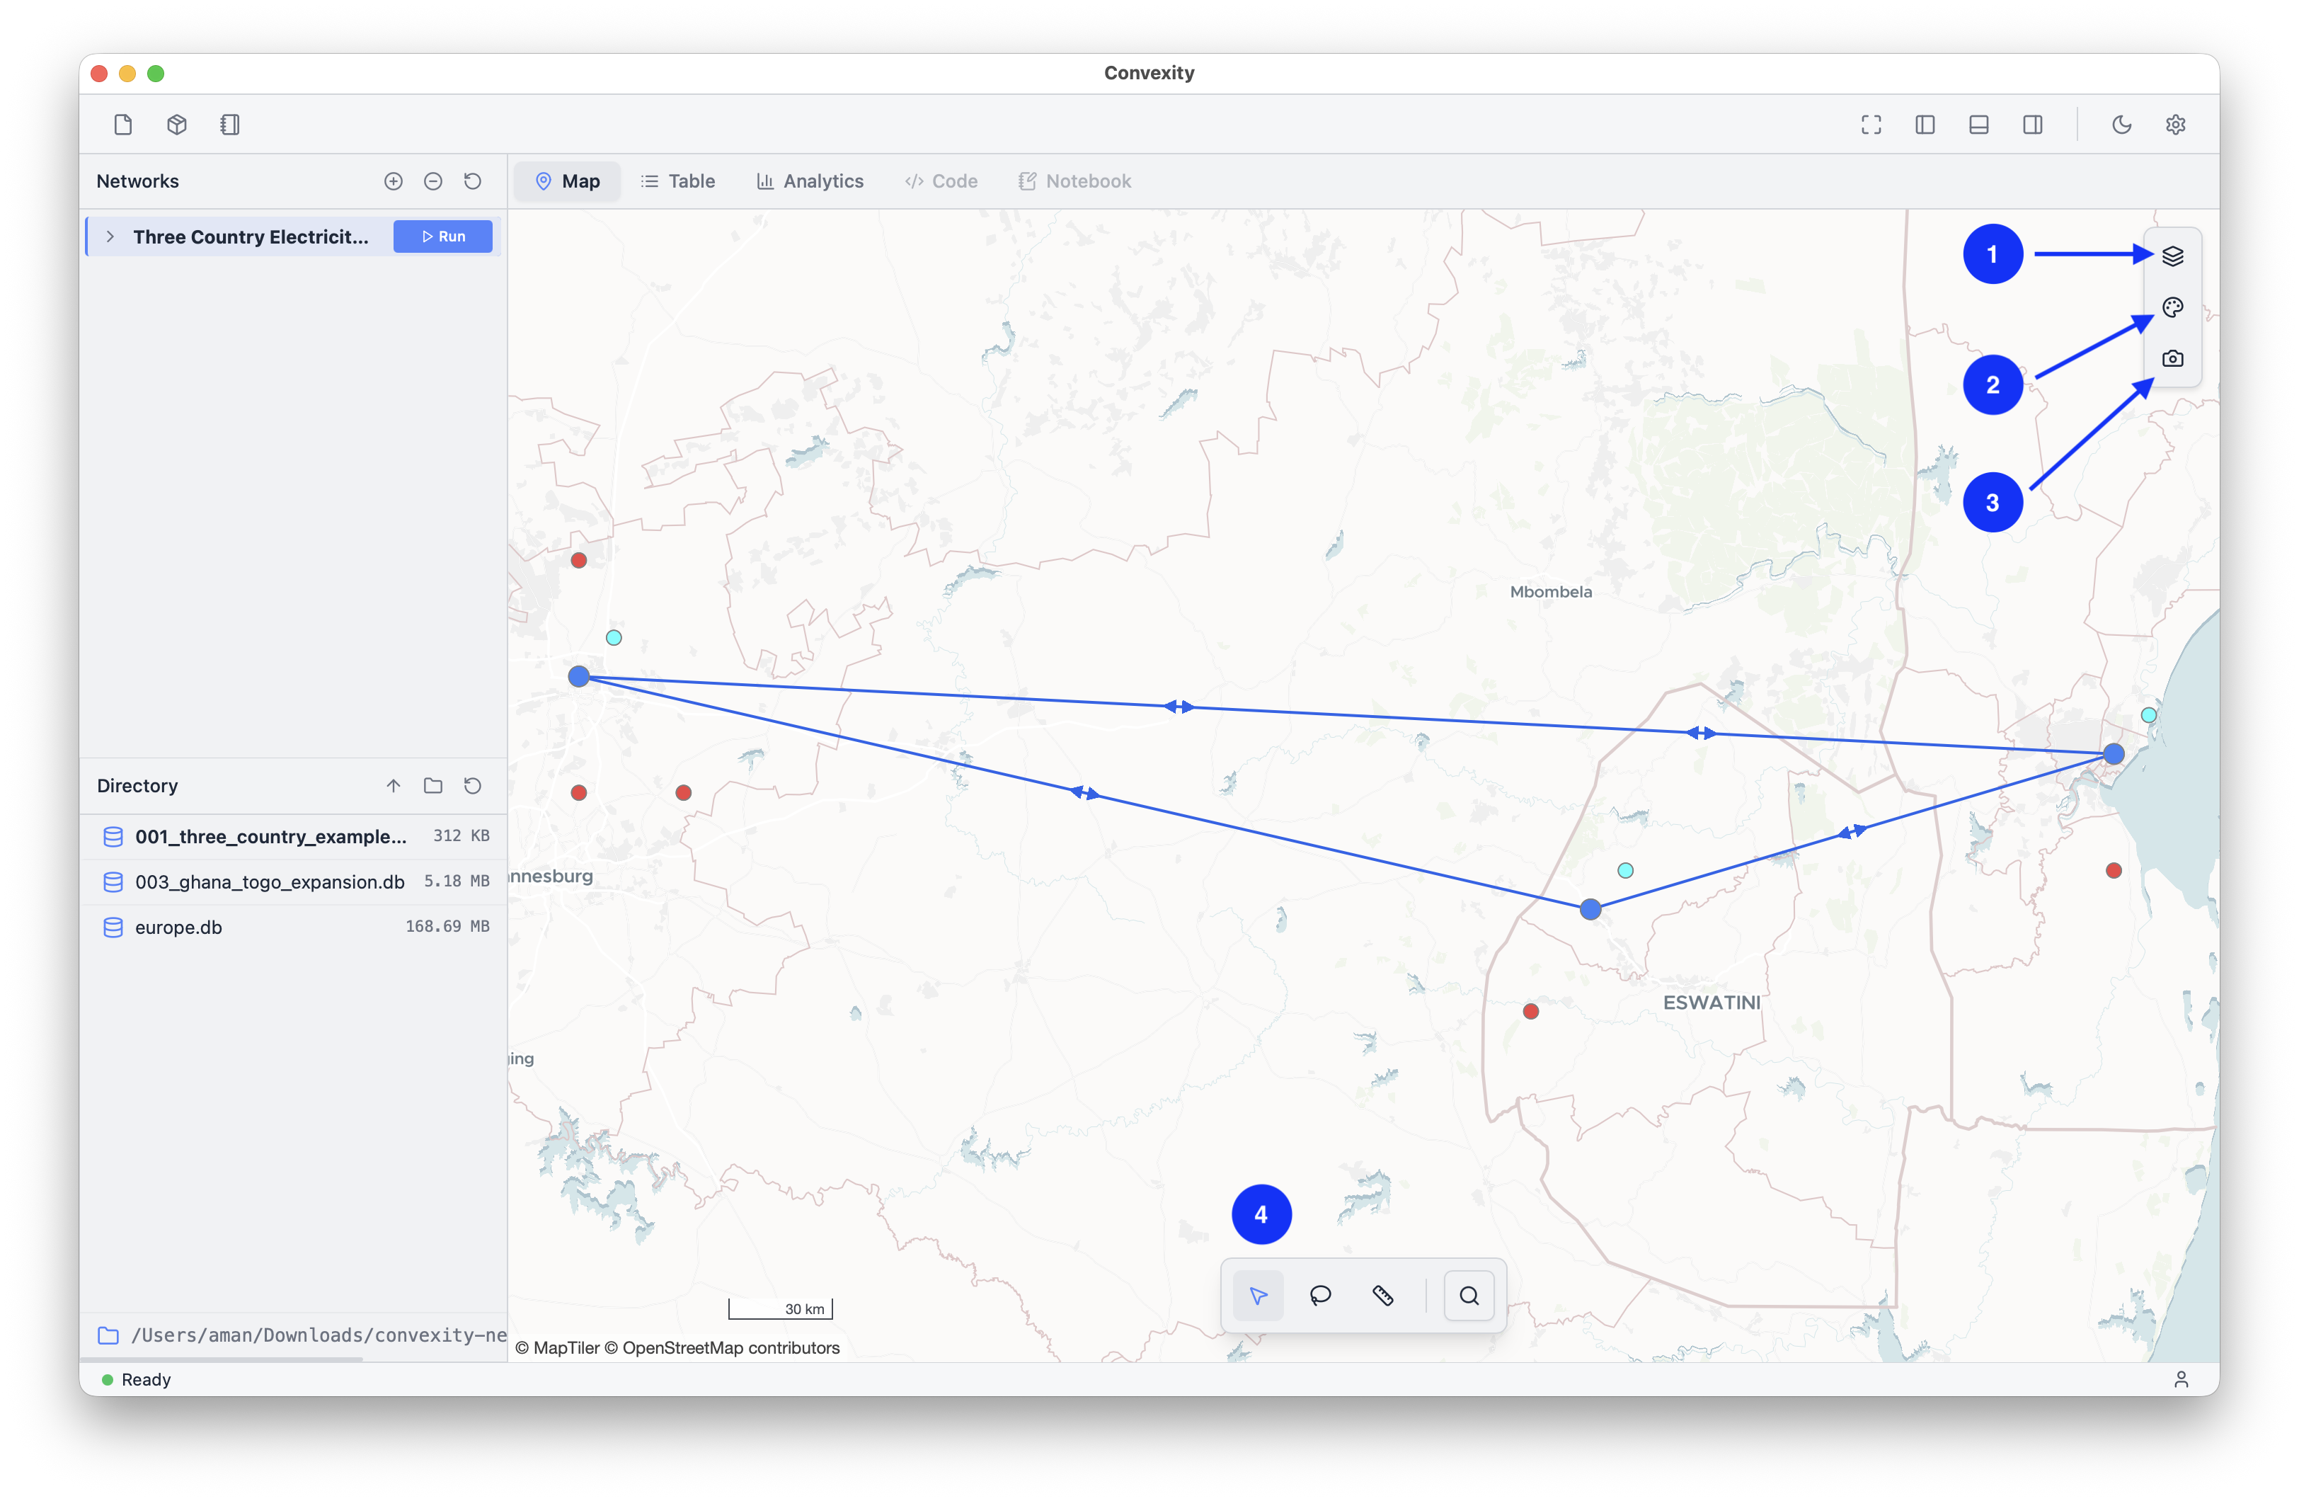This screenshot has width=2299, height=1501.
Task: Open the color palette styling options
Action: 2172,307
